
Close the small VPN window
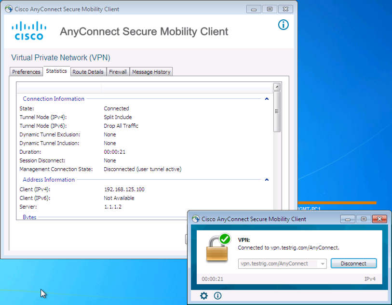tap(379, 219)
